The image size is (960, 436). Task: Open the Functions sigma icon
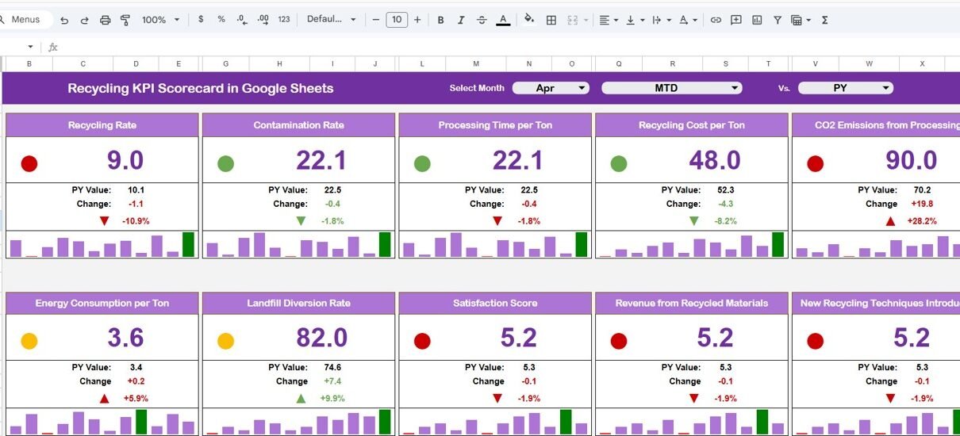coord(824,20)
